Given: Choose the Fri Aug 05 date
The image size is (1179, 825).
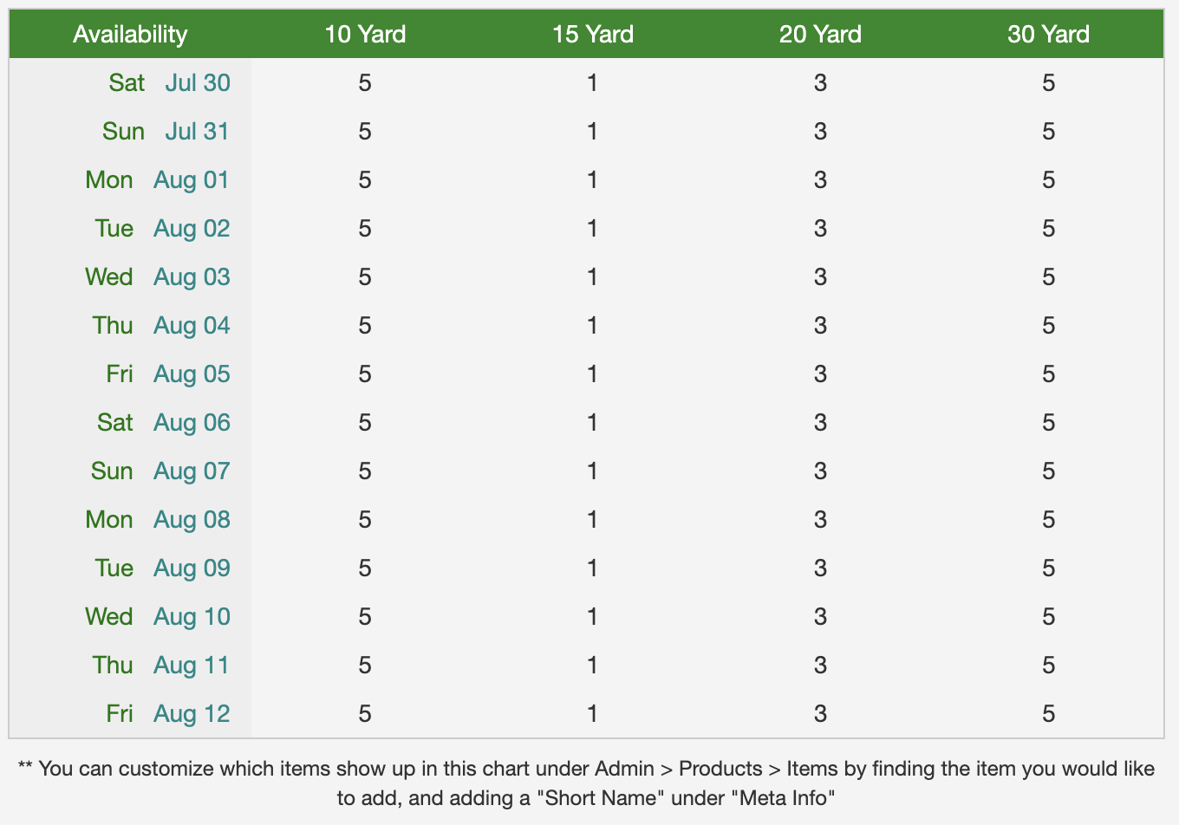Looking at the screenshot, I should pos(167,374).
